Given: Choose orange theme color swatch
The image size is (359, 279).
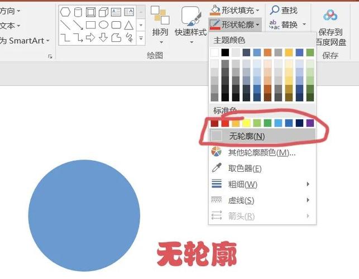Looking at the screenshot, I should tap(267, 52).
